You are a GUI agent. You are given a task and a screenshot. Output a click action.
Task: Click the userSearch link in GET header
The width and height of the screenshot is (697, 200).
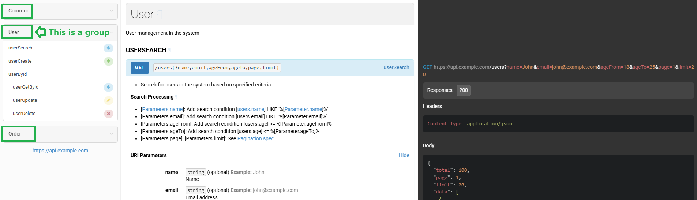[396, 67]
